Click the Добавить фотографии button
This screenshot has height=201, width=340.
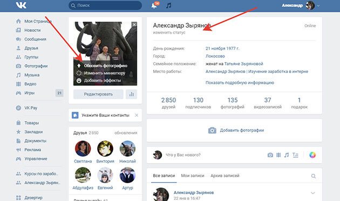236,130
